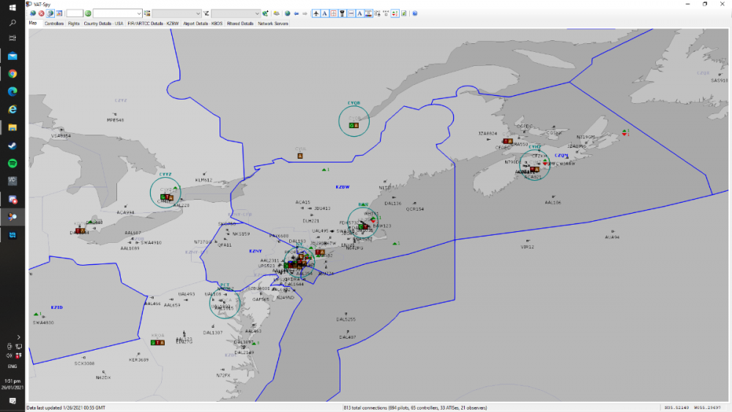Click the tree layout icon in the toolbar

377,13
